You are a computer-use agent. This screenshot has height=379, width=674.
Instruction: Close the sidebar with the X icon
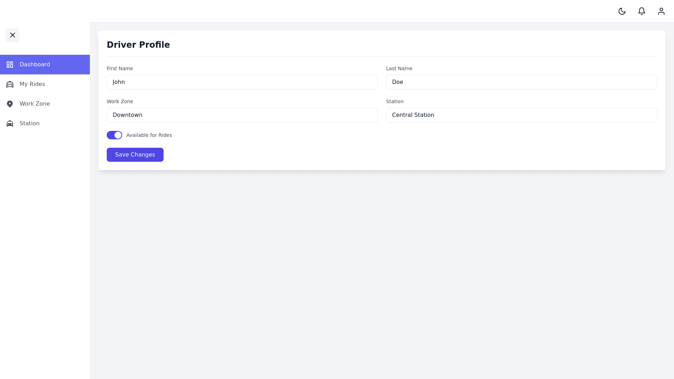coord(13,35)
